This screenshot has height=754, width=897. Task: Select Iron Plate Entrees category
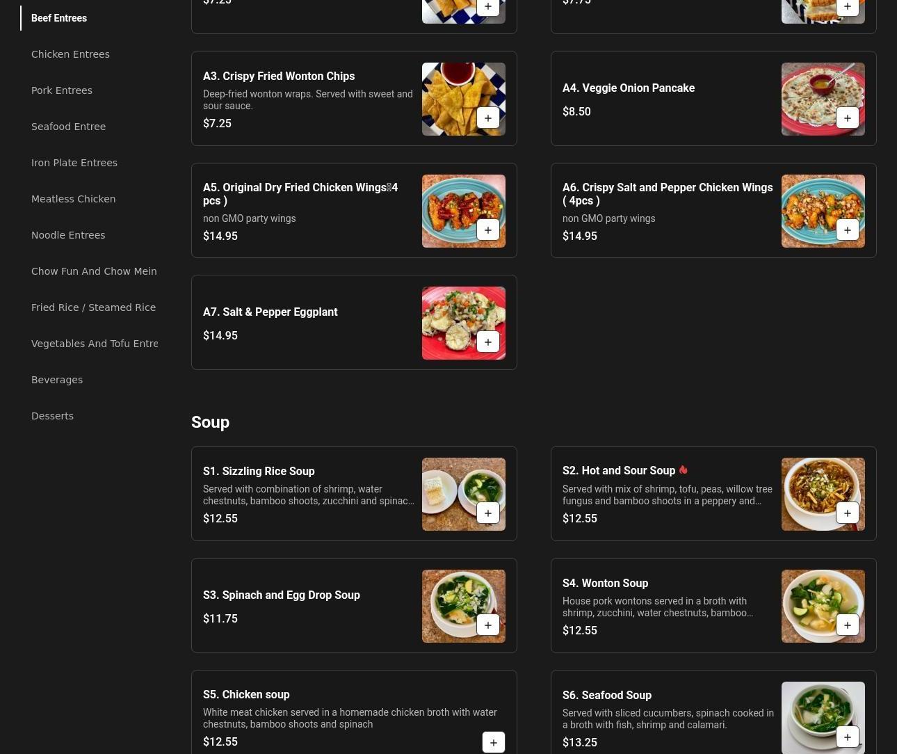click(x=74, y=163)
